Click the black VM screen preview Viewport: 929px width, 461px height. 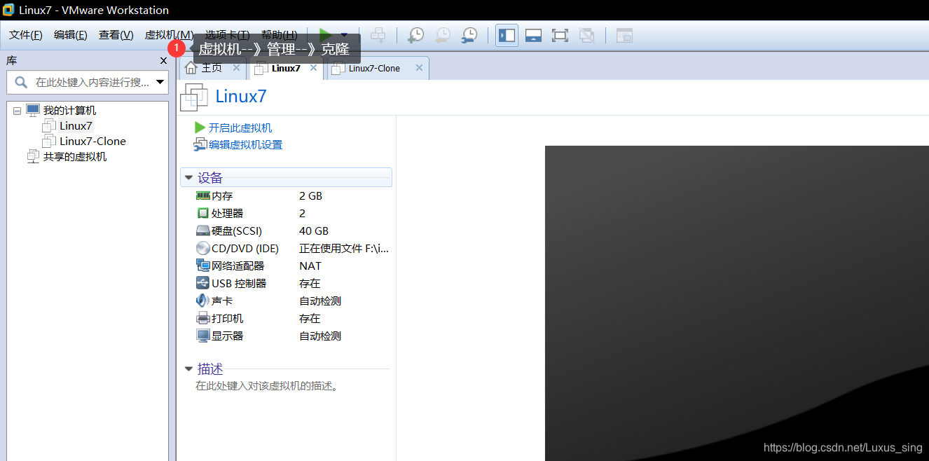tap(737, 303)
